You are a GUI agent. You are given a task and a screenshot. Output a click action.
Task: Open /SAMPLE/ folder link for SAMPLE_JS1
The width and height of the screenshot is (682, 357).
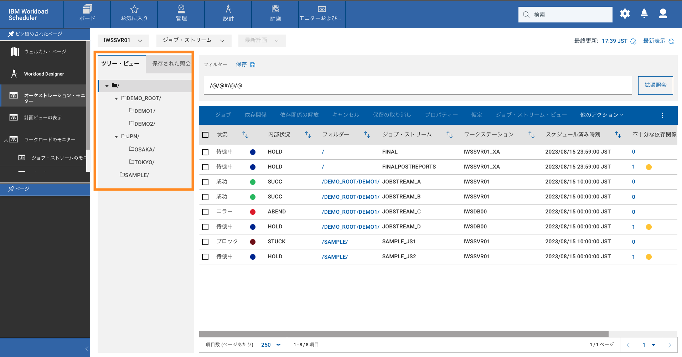coord(335,242)
